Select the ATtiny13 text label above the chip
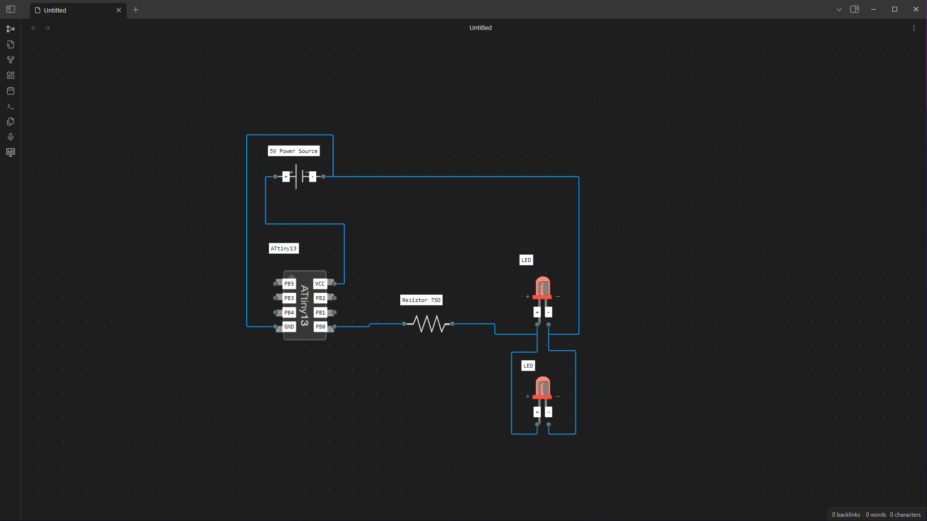The image size is (927, 521). point(283,248)
